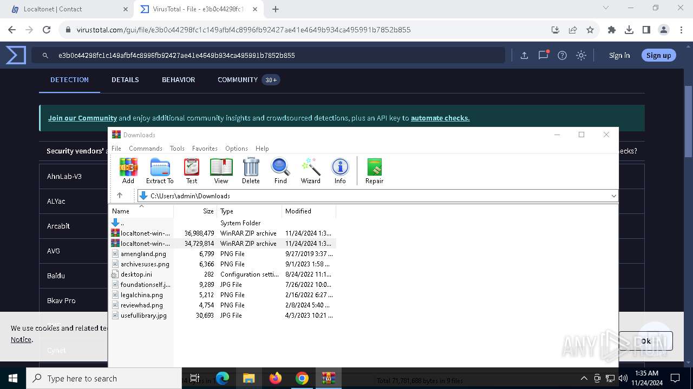The image size is (693, 389).
Task: Toggle VirusTotal theme sun icon
Action: coord(581,55)
